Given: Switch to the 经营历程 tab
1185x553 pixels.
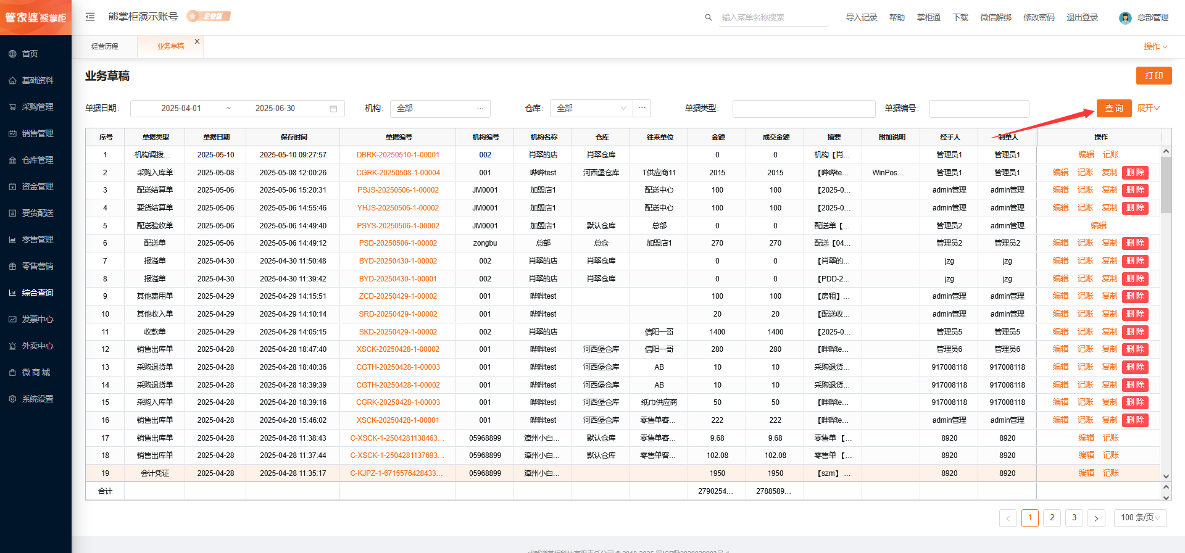Looking at the screenshot, I should (105, 46).
